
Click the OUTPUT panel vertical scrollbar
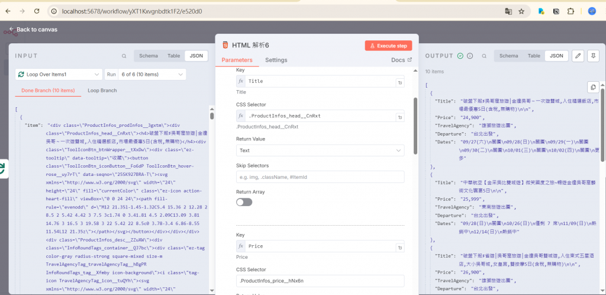point(602,124)
